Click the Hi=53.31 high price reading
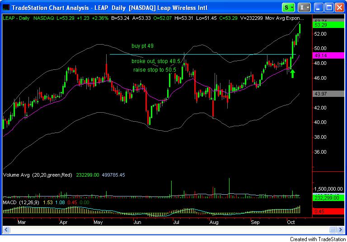The width and height of the screenshot is (347, 242). tap(184, 18)
